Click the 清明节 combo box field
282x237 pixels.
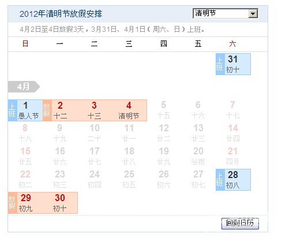point(225,13)
